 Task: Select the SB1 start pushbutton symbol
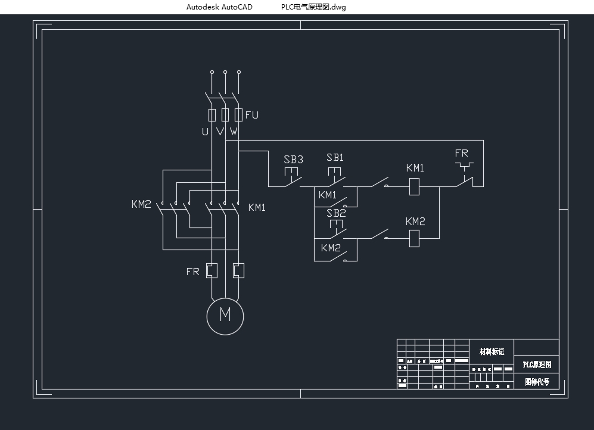click(336, 177)
